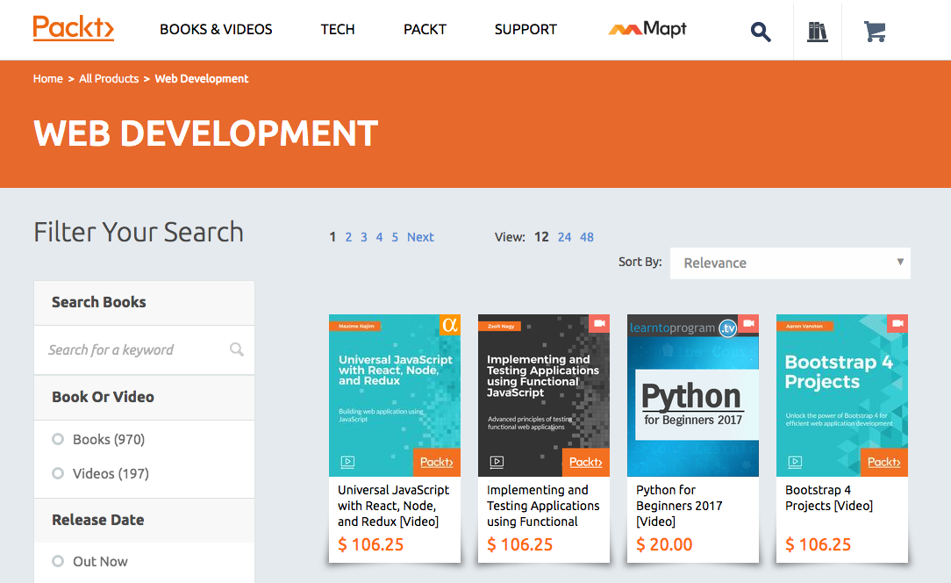Viewport: 951px width, 583px height.
Task: Click the $ 20.00 price
Action: pyautogui.click(x=664, y=544)
